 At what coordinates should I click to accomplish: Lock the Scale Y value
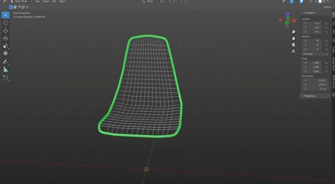[x=326, y=67]
